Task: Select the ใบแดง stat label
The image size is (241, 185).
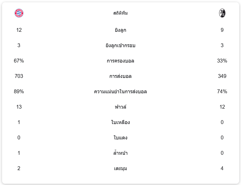Action: (x=120, y=138)
